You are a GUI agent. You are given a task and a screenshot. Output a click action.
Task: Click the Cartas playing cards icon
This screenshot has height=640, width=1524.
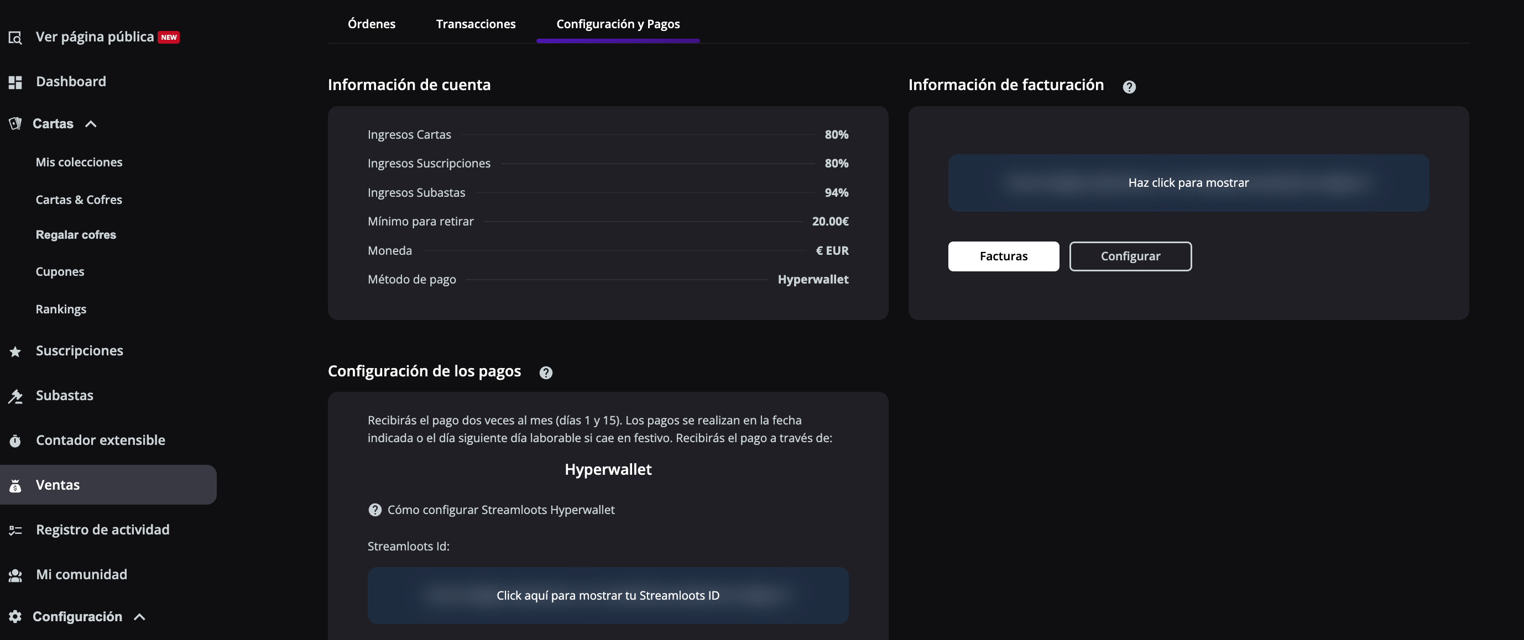point(15,124)
